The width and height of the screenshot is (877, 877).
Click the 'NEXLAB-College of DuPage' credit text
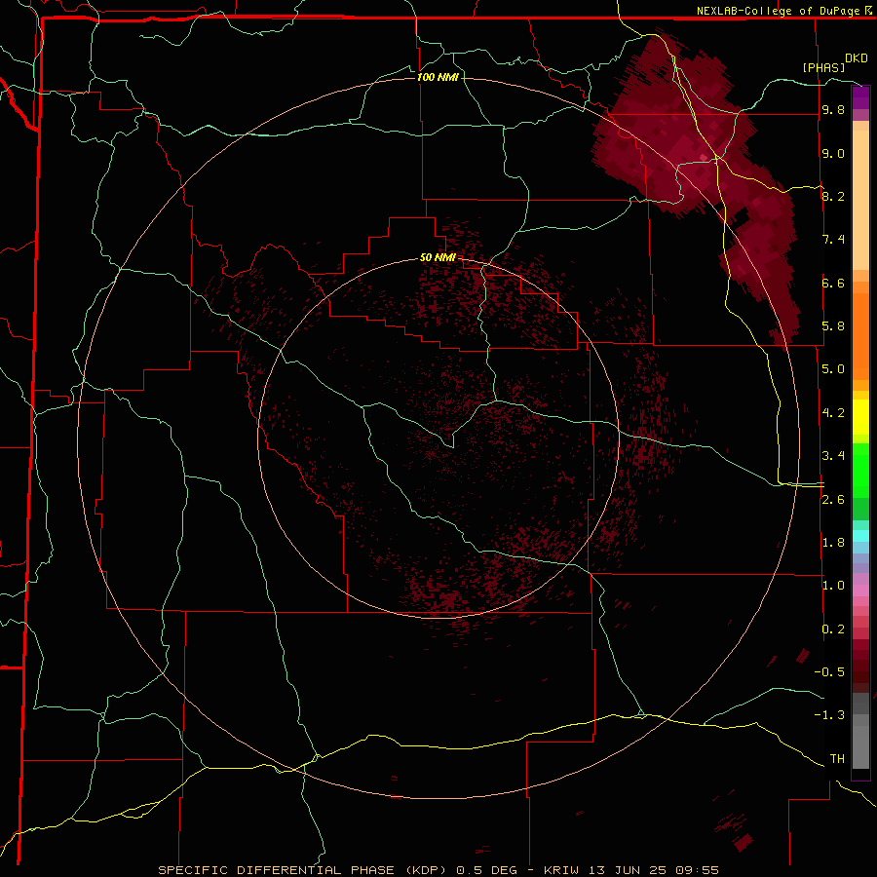tap(778, 11)
